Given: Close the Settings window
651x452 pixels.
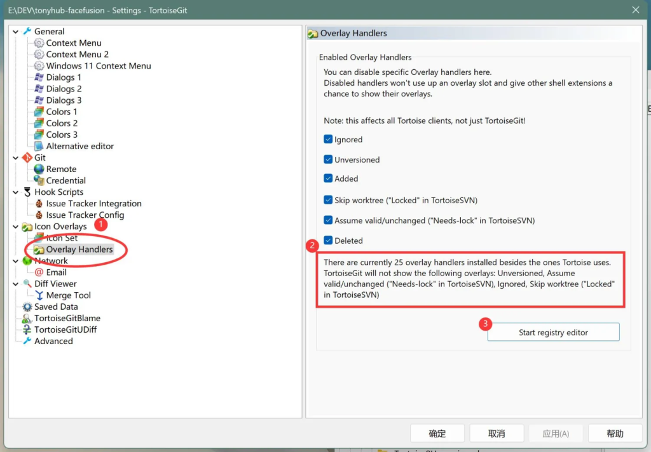Looking at the screenshot, I should pyautogui.click(x=636, y=10).
